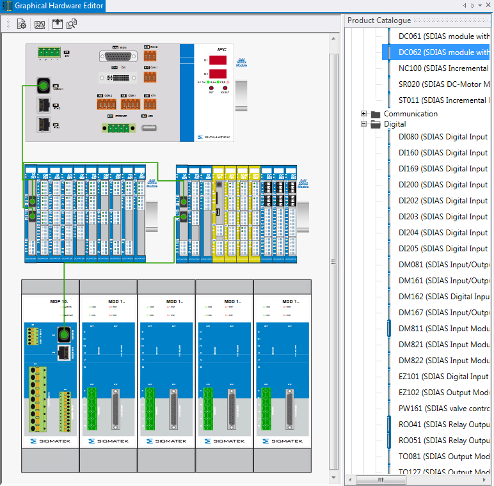Viewport: 494px width, 486px height.
Task: Click the catalogue horizontal scroll left arrow
Action: (350, 480)
